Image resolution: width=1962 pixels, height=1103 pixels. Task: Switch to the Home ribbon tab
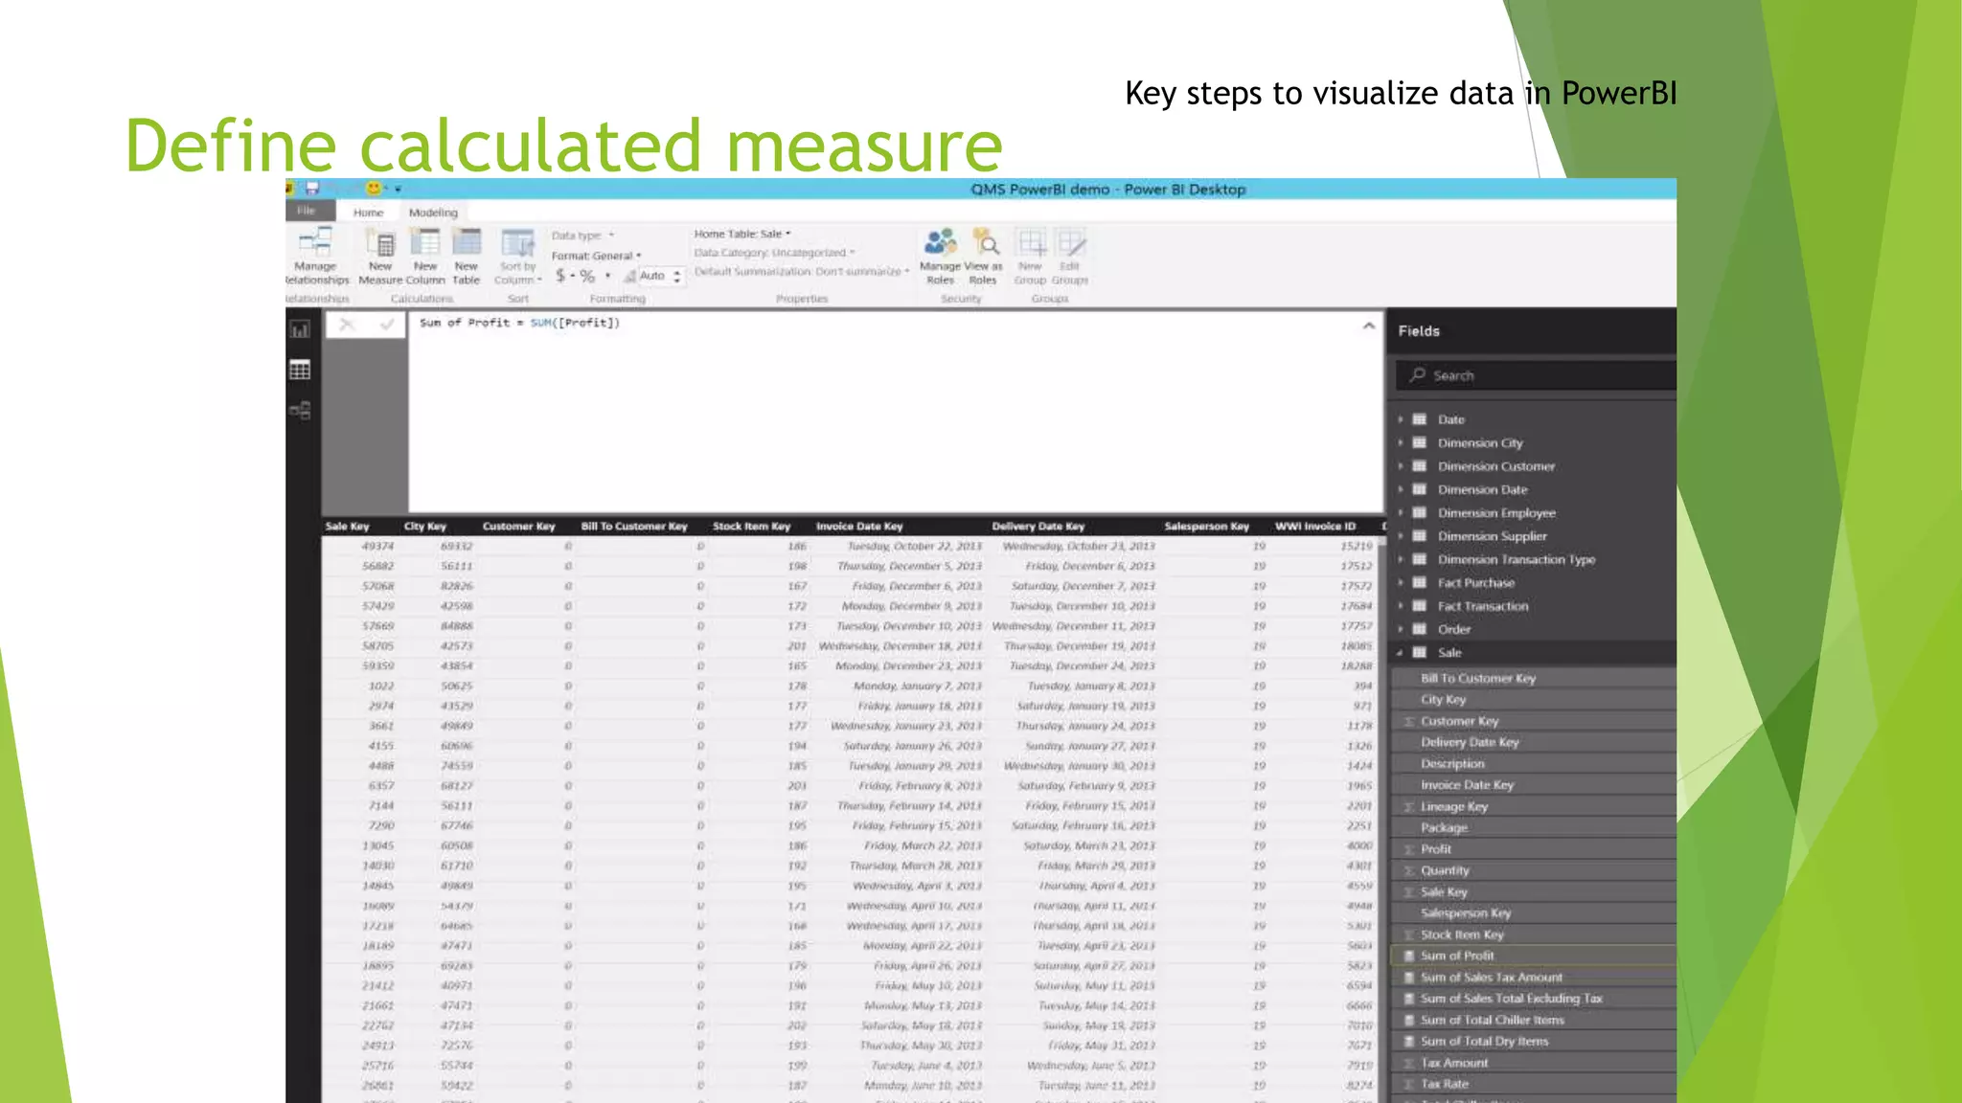click(x=368, y=213)
